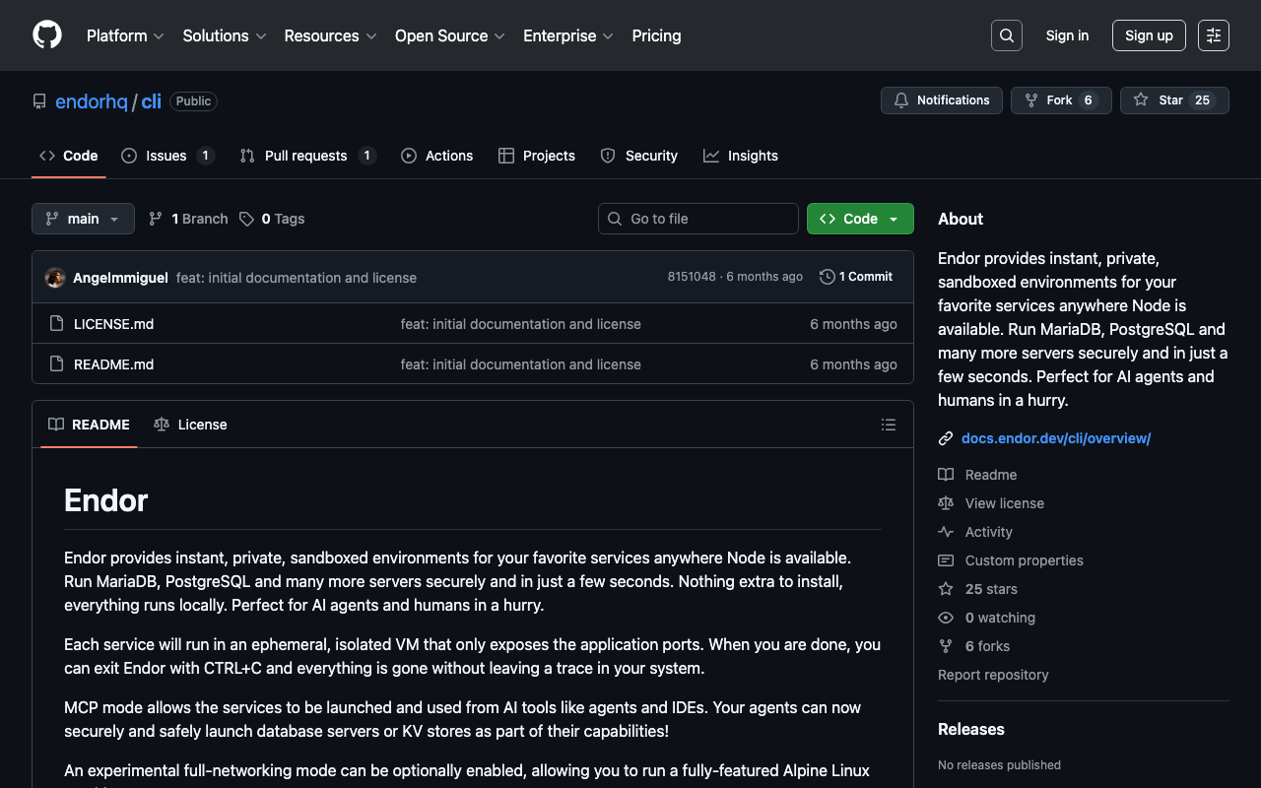Open the Solutions menu in header
This screenshot has width=1261, height=788.
tap(224, 35)
